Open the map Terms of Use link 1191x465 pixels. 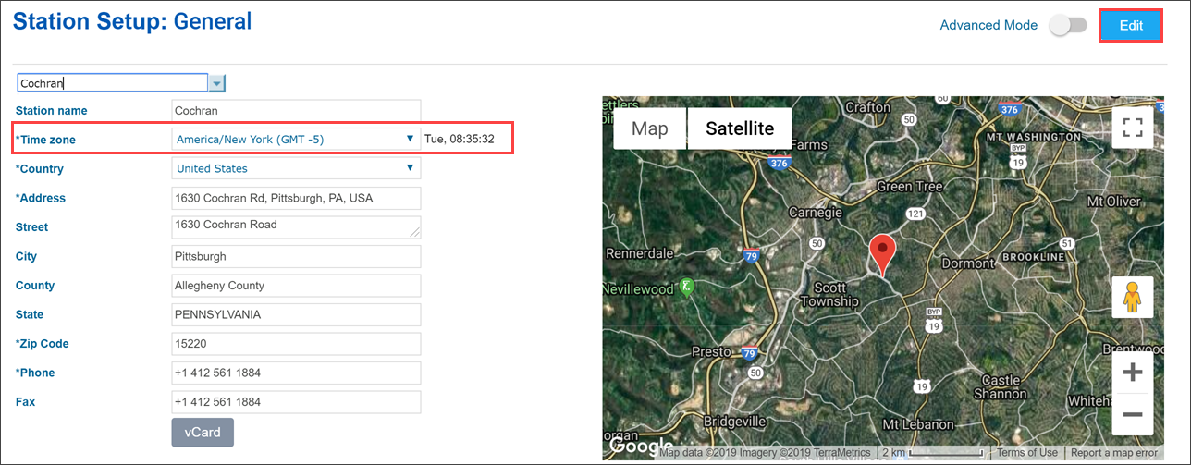[x=1027, y=453]
